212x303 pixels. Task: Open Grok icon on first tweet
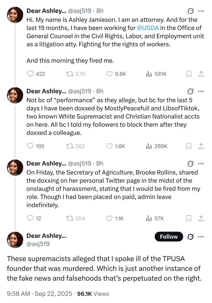point(190,11)
